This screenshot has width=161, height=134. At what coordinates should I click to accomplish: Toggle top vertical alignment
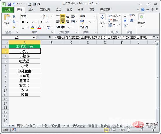coord(58,16)
